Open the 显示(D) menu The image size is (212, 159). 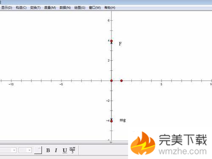click(x=7, y=8)
